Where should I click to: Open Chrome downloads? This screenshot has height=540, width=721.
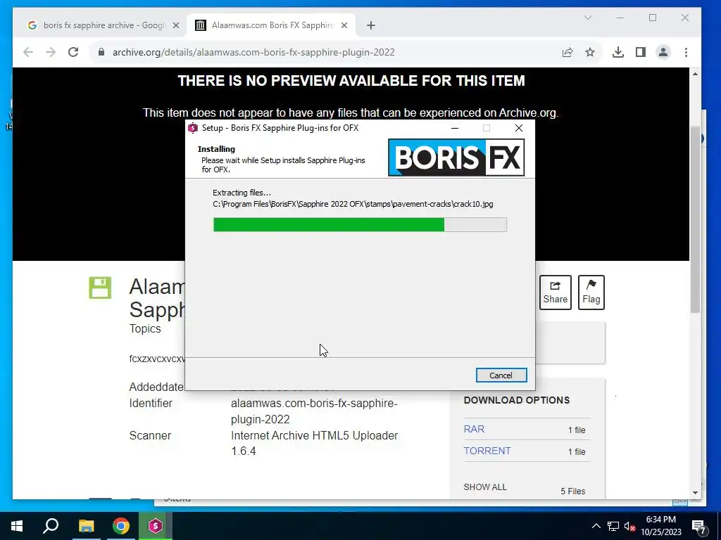coord(618,52)
